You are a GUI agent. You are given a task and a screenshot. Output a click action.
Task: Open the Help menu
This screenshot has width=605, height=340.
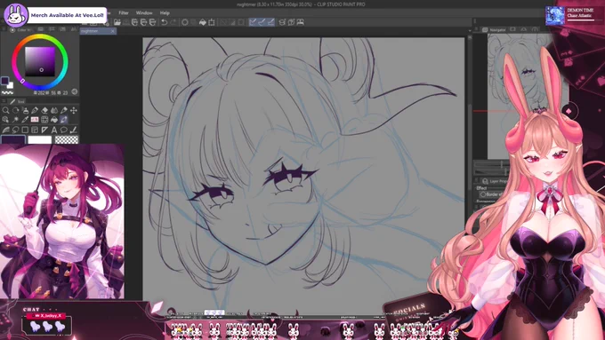(x=165, y=12)
